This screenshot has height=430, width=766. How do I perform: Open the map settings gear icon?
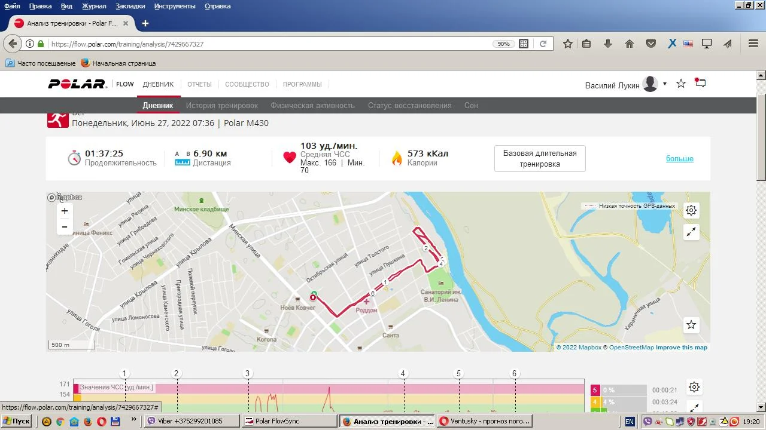tap(691, 210)
